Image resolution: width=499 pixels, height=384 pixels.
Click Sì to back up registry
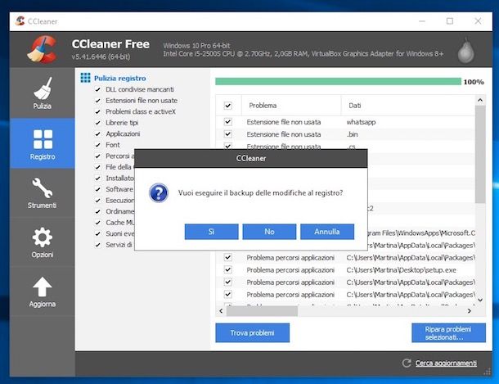click(211, 232)
